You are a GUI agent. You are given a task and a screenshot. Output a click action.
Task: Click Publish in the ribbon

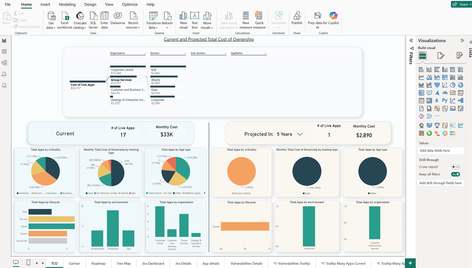(x=297, y=18)
